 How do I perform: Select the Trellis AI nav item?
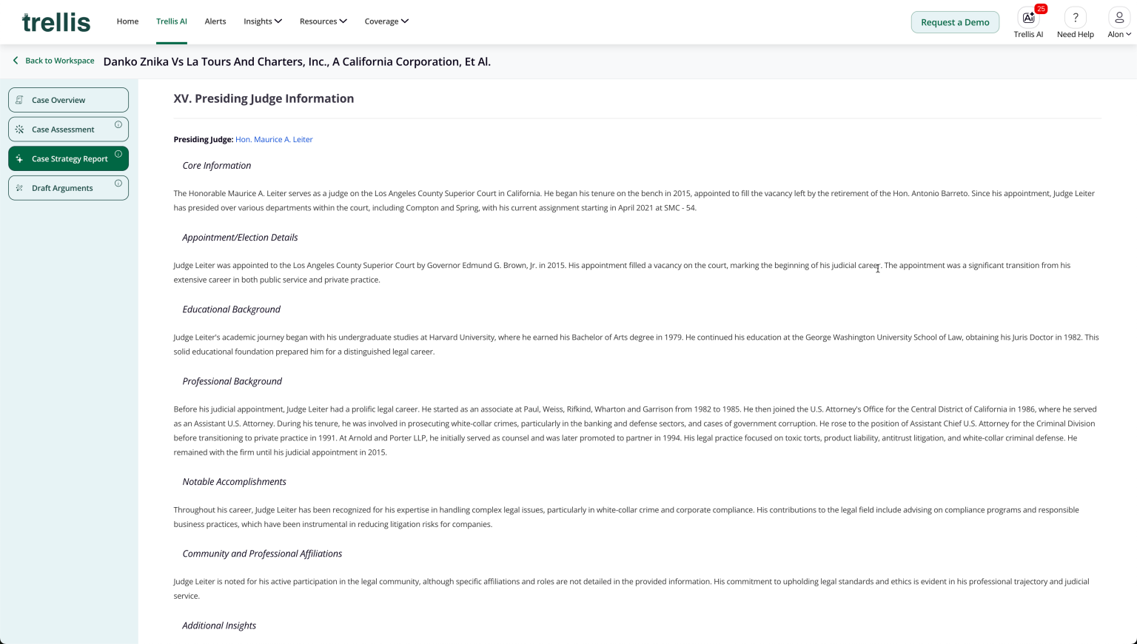pos(172,21)
